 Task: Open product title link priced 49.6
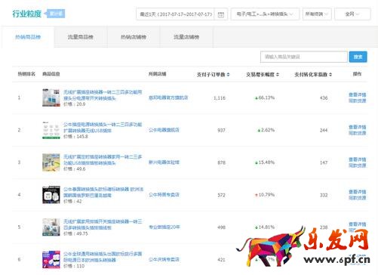pos(103,159)
